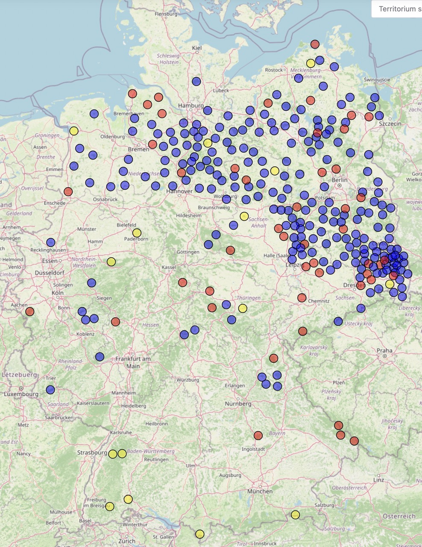Click the yellow marker near Groningen
The image size is (422, 547).
click(x=74, y=131)
